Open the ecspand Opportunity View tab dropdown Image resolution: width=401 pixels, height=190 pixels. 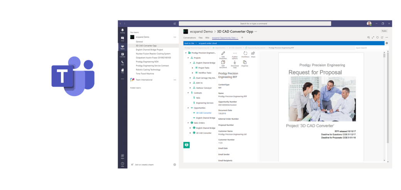(237, 38)
